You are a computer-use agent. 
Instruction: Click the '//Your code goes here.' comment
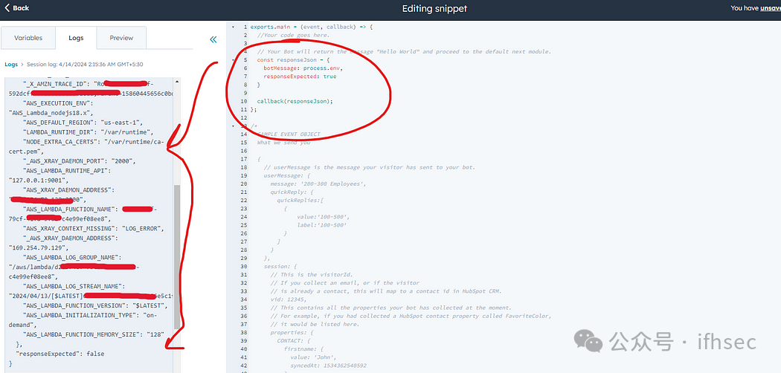[293, 36]
